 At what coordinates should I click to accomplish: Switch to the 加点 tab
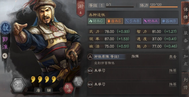coord(185,60)
